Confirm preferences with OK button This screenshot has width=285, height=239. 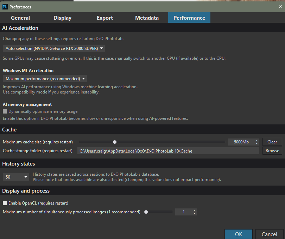[239, 234]
